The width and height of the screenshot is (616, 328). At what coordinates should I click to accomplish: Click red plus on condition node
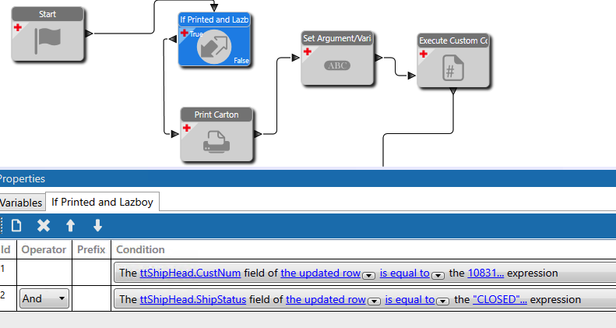pyautogui.click(x=185, y=33)
